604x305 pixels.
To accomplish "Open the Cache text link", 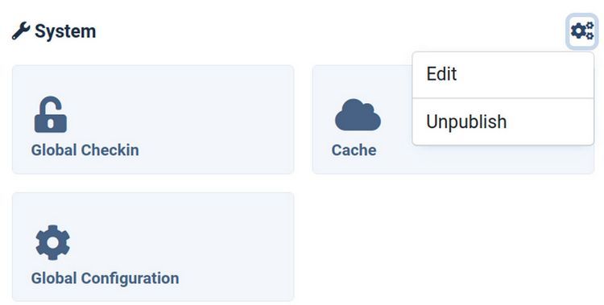I will click(x=354, y=150).
